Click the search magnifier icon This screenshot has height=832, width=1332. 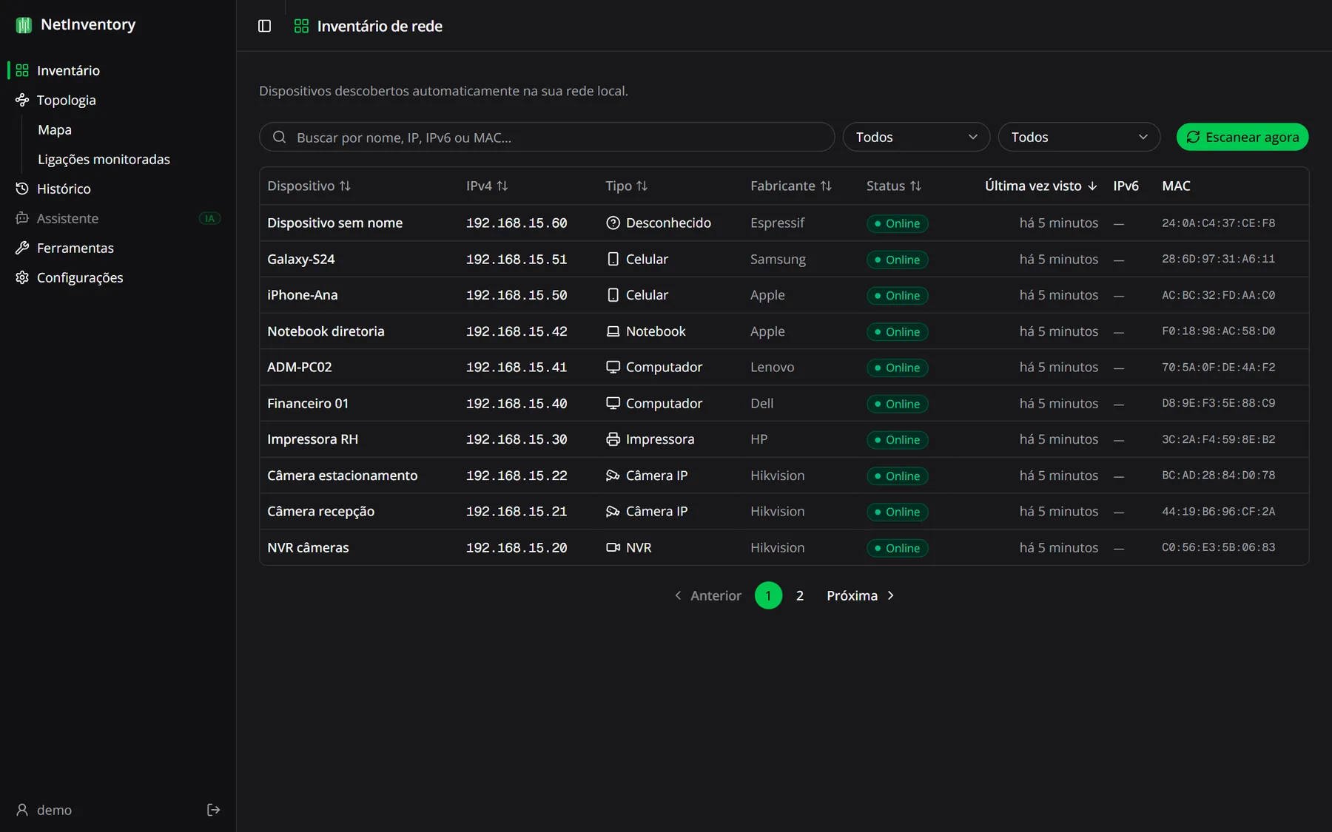279,137
